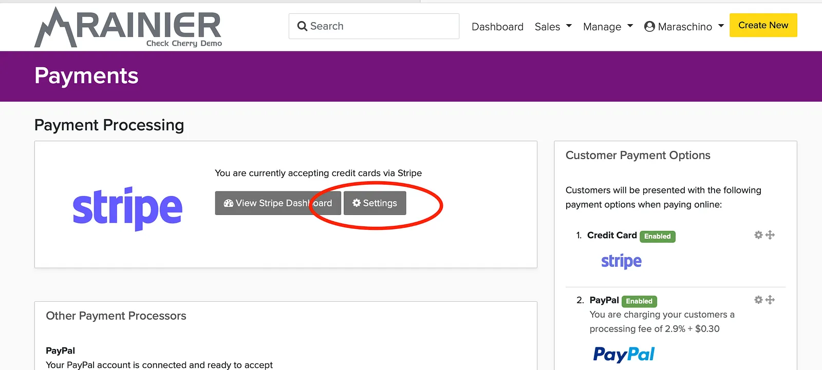The width and height of the screenshot is (822, 370).
Task: Click the Credit Card Enabled badge
Action: [658, 236]
